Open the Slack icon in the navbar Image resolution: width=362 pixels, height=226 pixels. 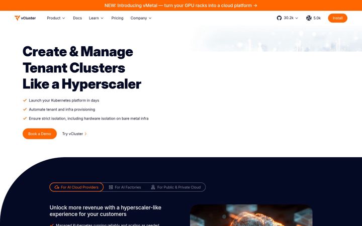309,18
